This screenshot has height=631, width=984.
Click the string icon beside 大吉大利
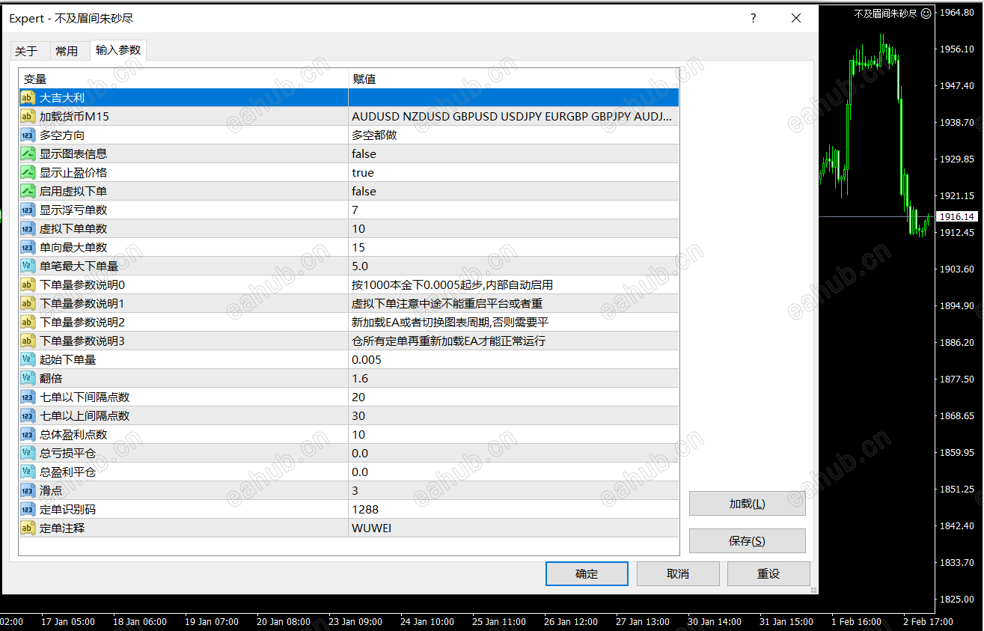coord(28,97)
